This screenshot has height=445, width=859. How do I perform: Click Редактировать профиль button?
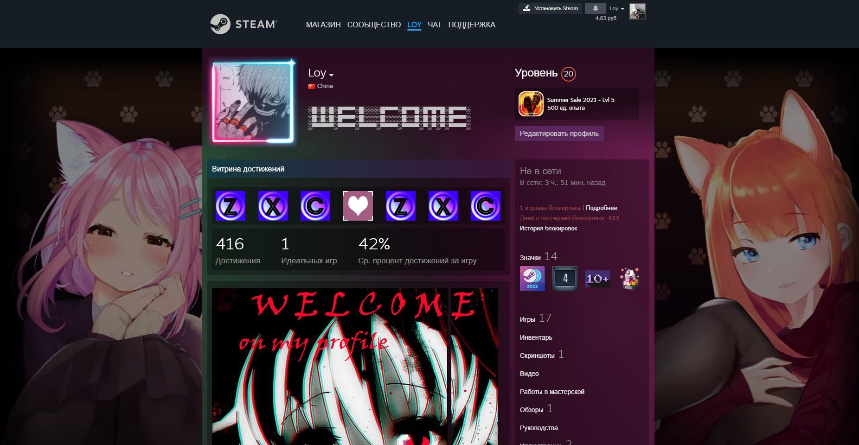[559, 133]
